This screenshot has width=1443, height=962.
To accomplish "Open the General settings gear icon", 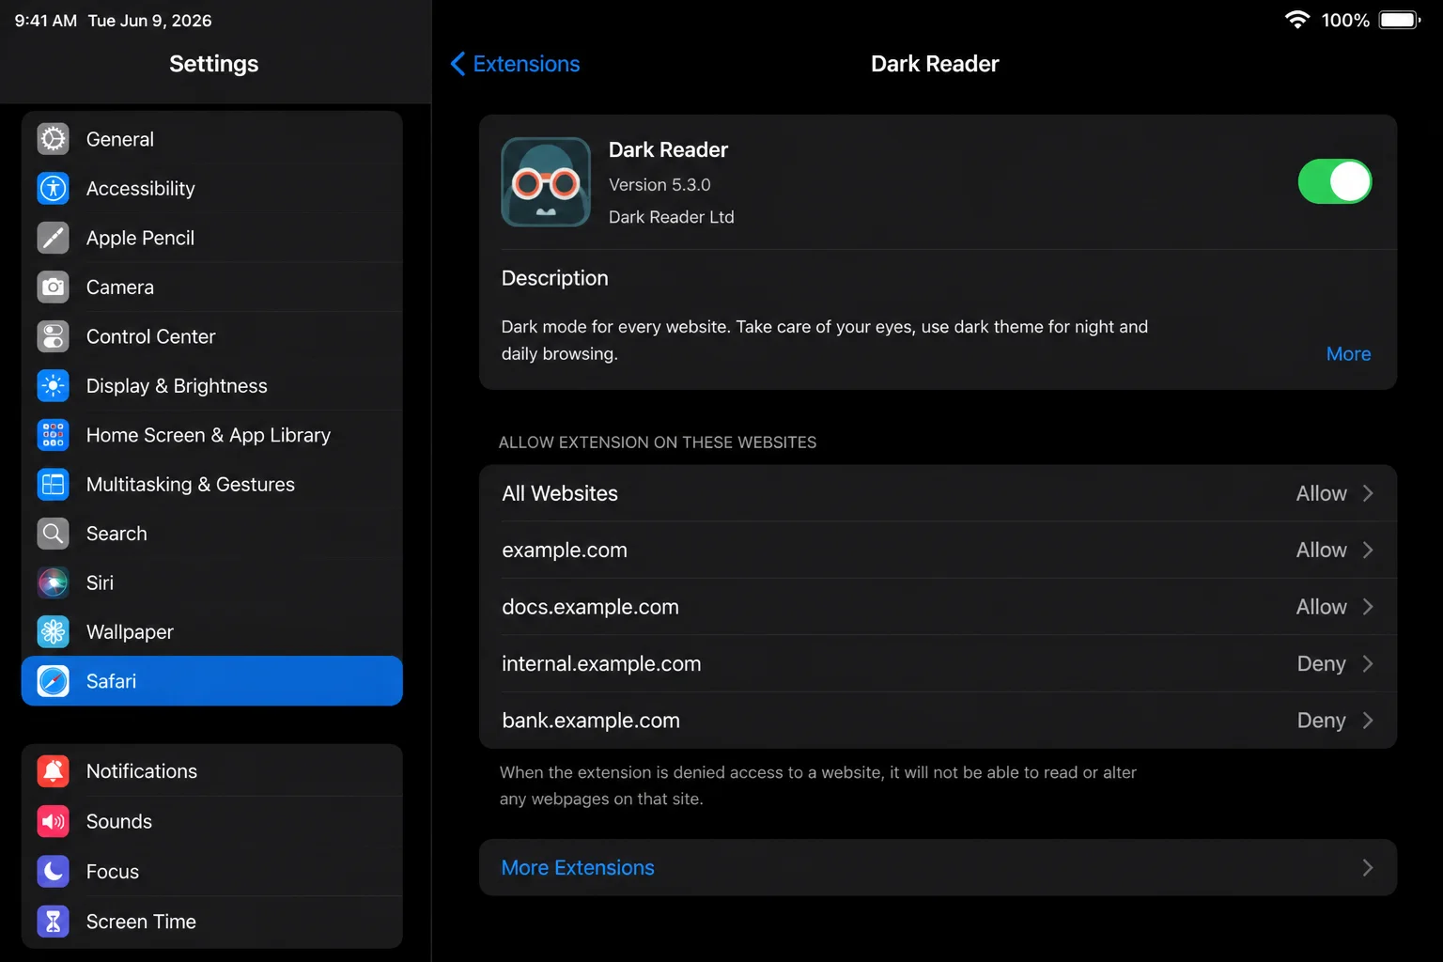I will point(54,139).
